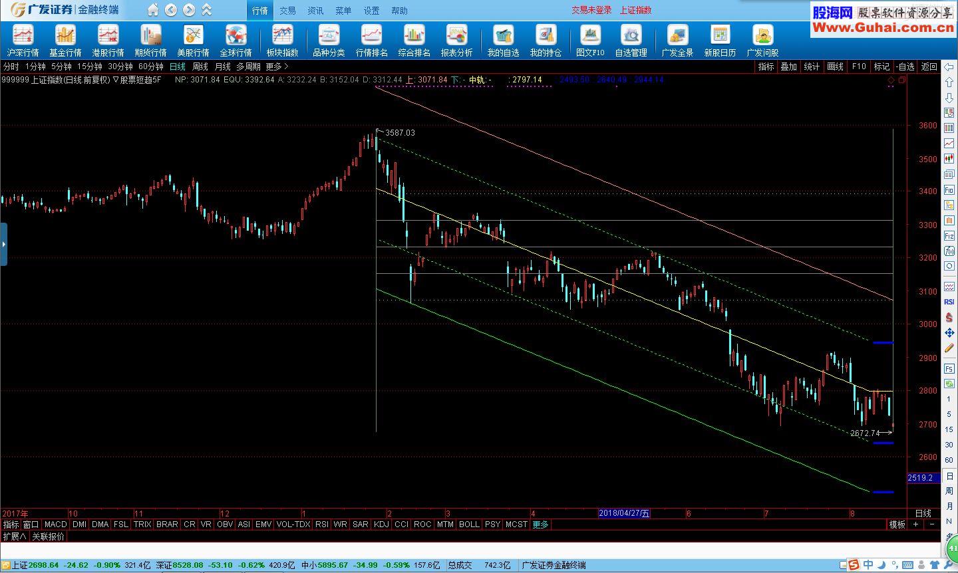The width and height of the screenshot is (958, 573).
Task: Switch to 分时 intraday period
Action: (x=11, y=66)
